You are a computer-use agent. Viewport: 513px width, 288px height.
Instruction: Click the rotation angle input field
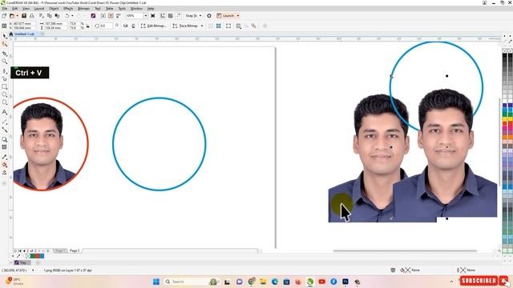click(x=106, y=26)
